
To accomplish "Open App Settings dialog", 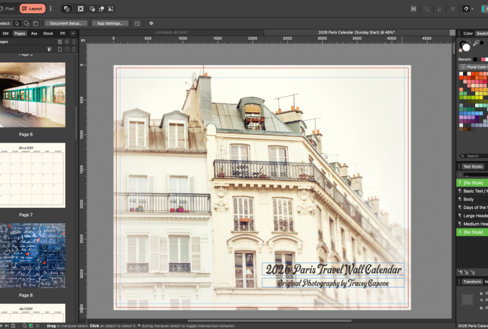I will tap(110, 23).
